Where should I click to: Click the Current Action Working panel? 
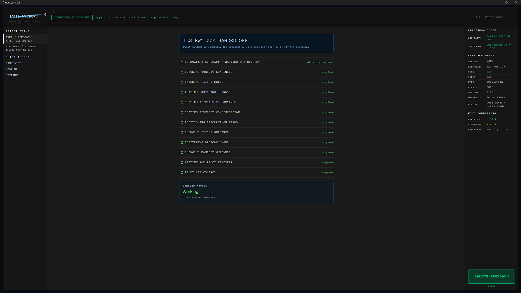[x=256, y=192]
